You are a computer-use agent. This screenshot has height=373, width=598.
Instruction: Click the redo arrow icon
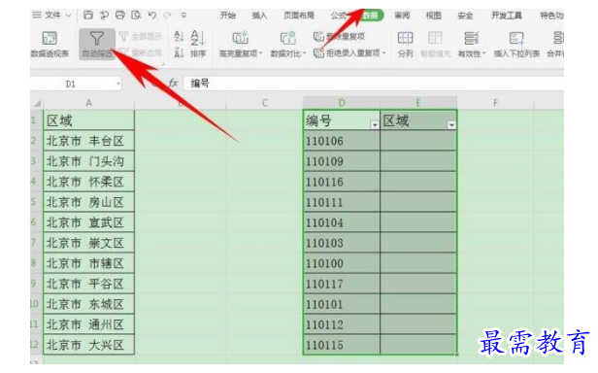point(167,15)
